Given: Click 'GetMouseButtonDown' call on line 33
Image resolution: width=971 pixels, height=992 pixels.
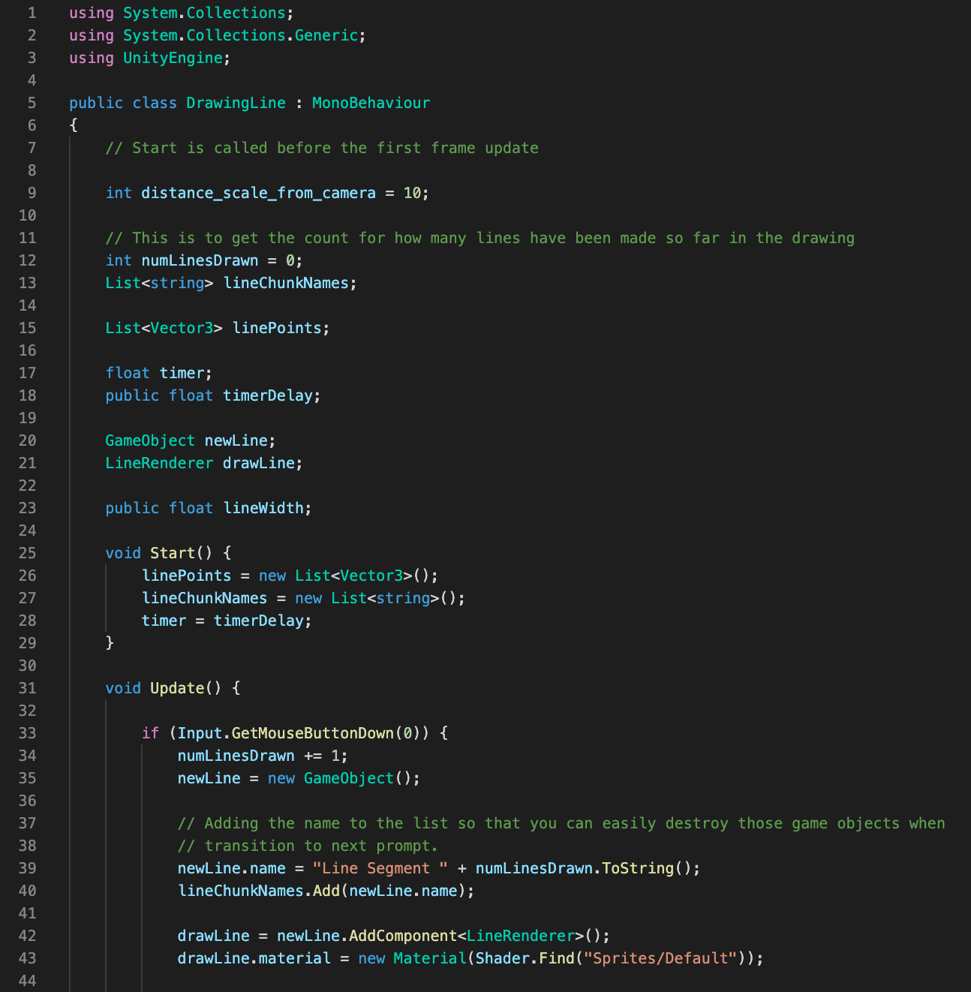Looking at the screenshot, I should click(312, 733).
